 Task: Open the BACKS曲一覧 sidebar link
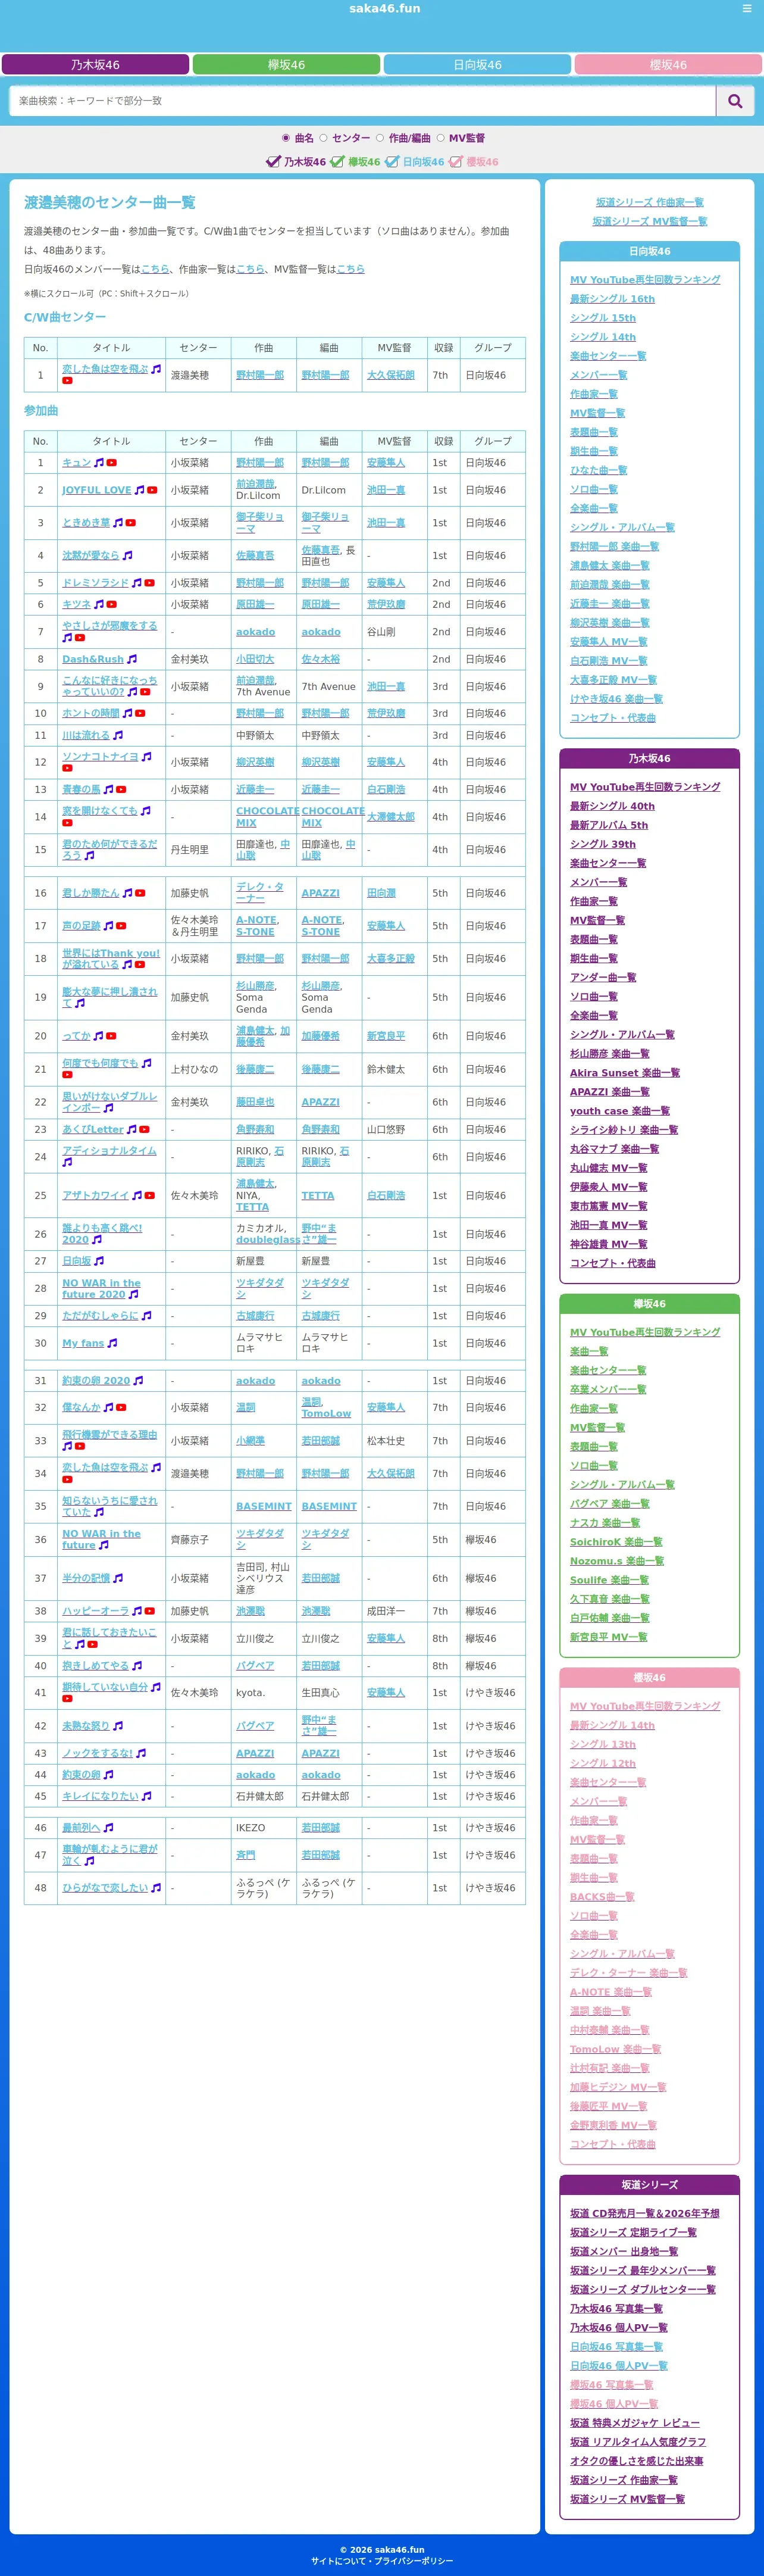coord(602,1896)
